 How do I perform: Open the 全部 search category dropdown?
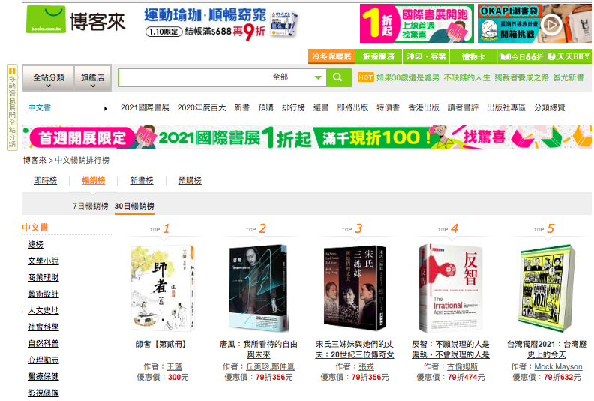(296, 77)
